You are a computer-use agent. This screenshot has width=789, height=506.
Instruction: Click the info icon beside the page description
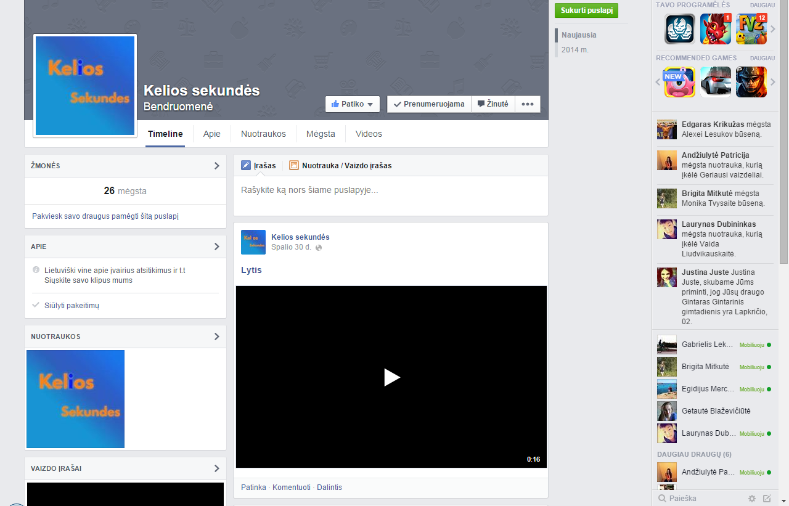click(36, 270)
